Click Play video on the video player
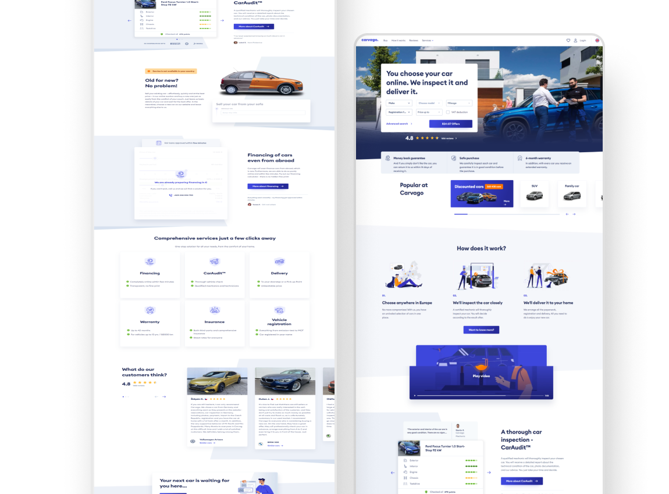 [x=481, y=376]
